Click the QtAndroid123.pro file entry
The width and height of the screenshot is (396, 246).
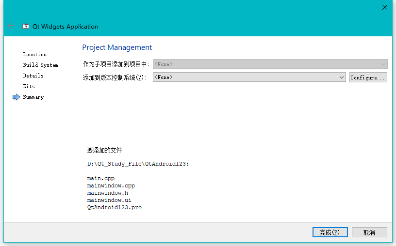115,207
